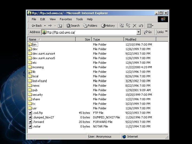Select the bin folder icon

coord(30,45)
